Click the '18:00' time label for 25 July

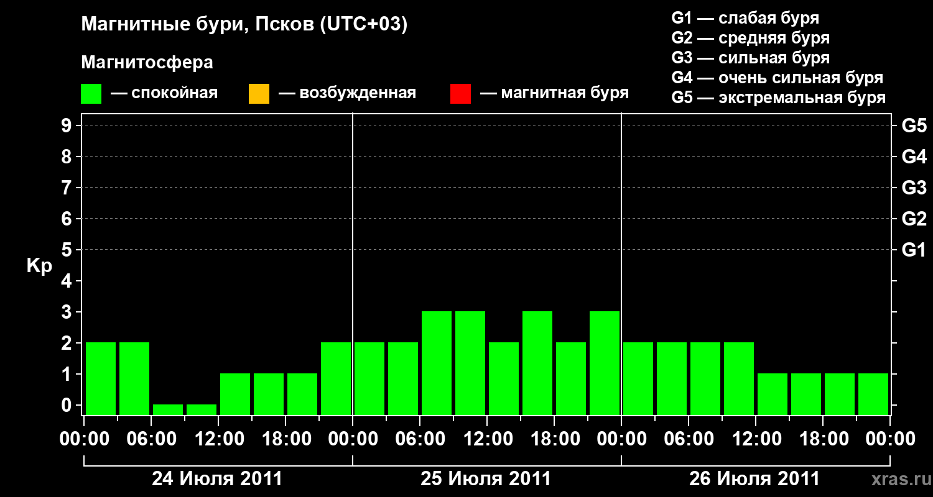[x=554, y=439]
